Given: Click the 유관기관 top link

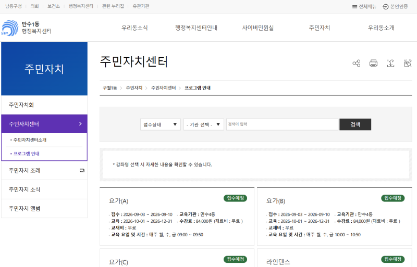Looking at the screenshot, I should [x=141, y=6].
